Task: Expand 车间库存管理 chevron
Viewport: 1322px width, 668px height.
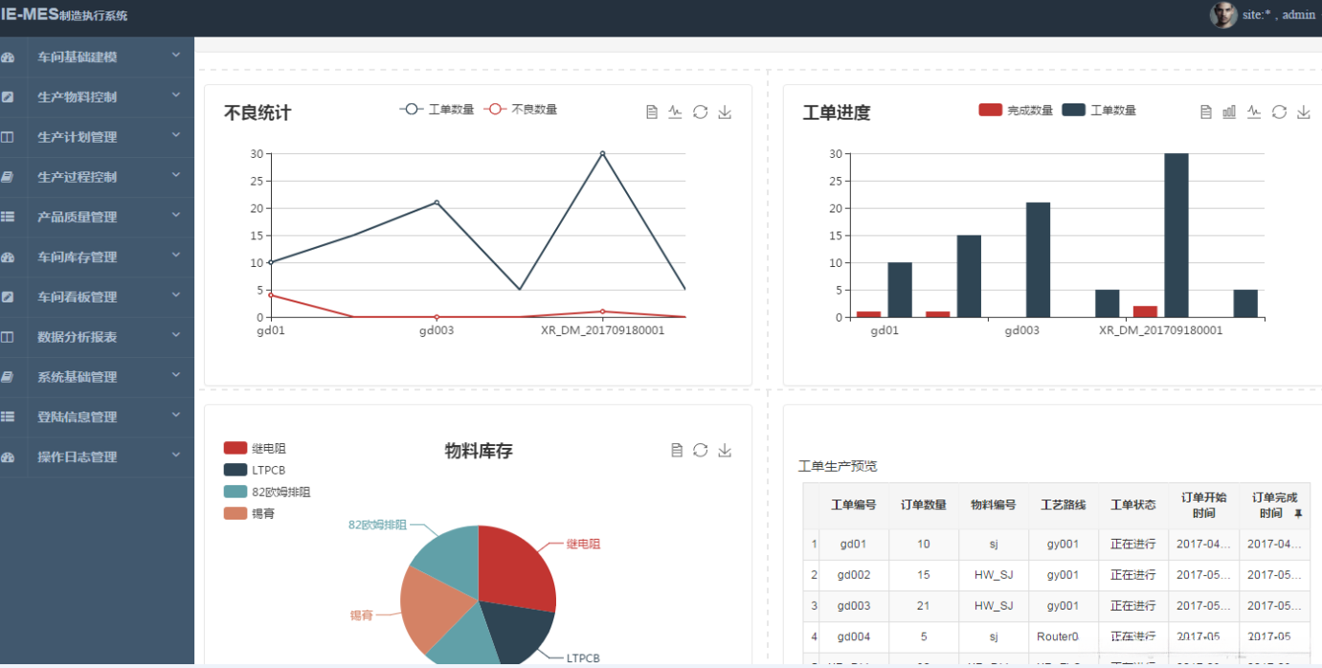Action: coord(176,256)
